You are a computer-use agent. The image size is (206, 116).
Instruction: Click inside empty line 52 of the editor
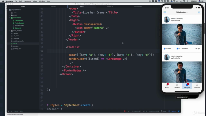click(x=103, y=51)
